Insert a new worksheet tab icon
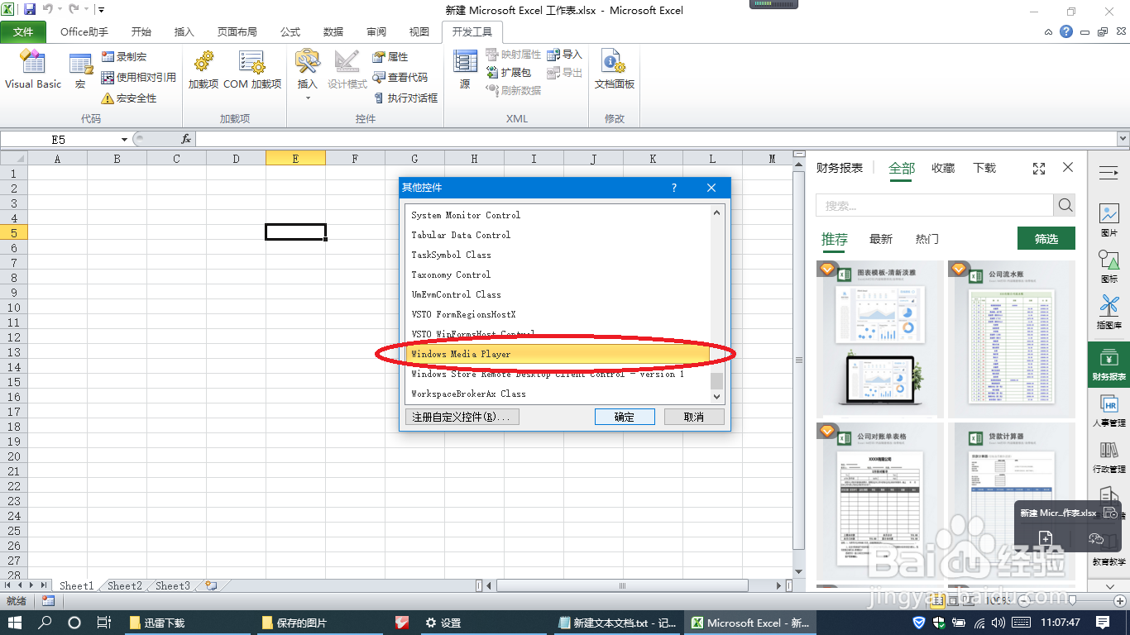This screenshot has height=635, width=1130. click(212, 585)
